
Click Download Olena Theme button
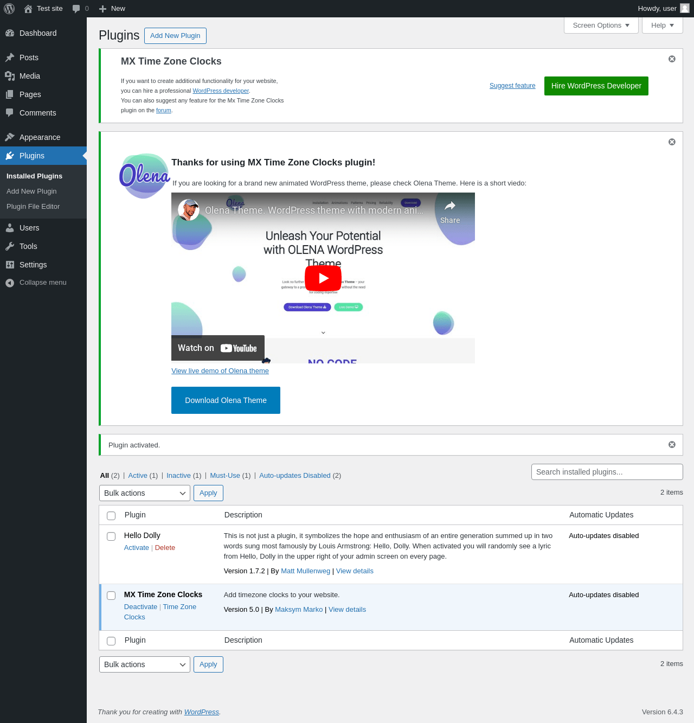click(226, 400)
